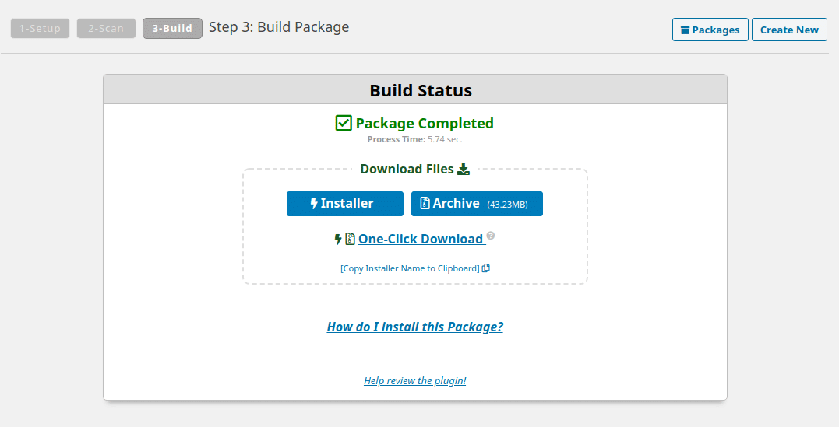
Task: Click the copy clipboard icon
Action: pos(486,268)
